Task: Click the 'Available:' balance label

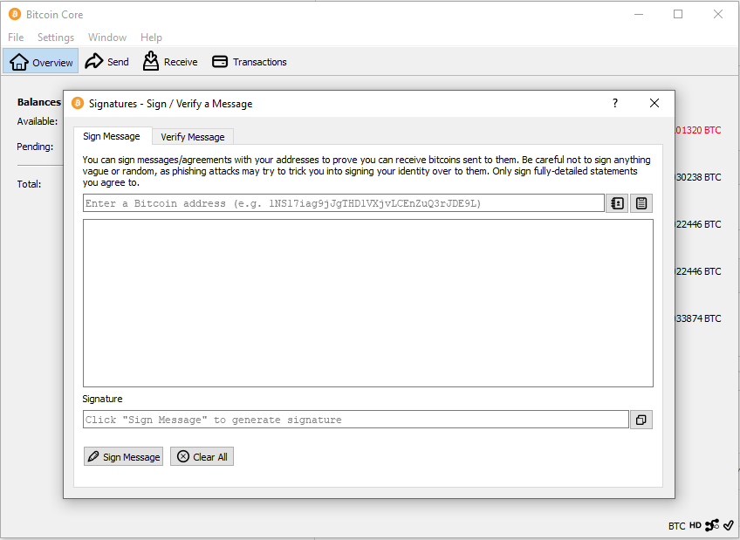Action: [38, 121]
